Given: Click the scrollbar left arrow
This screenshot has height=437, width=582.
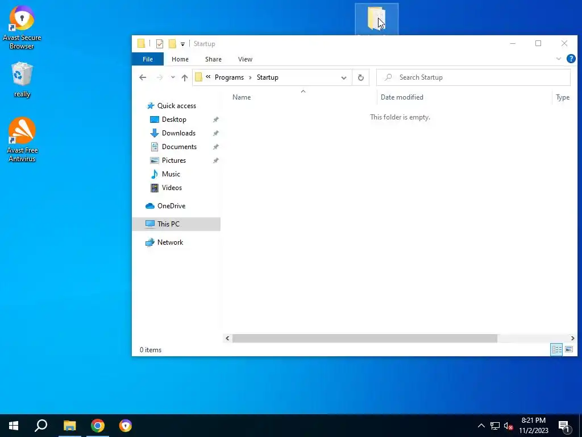Looking at the screenshot, I should point(227,338).
